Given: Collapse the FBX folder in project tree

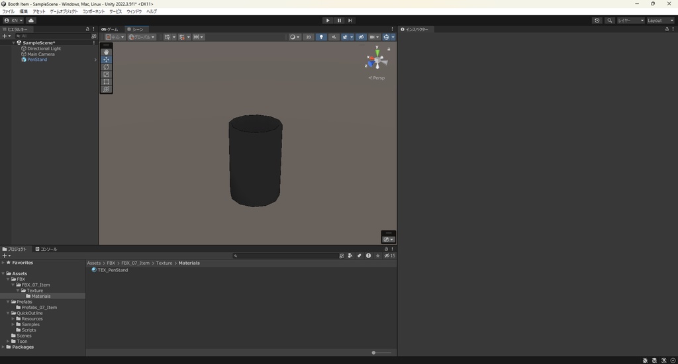Looking at the screenshot, I should [8, 279].
